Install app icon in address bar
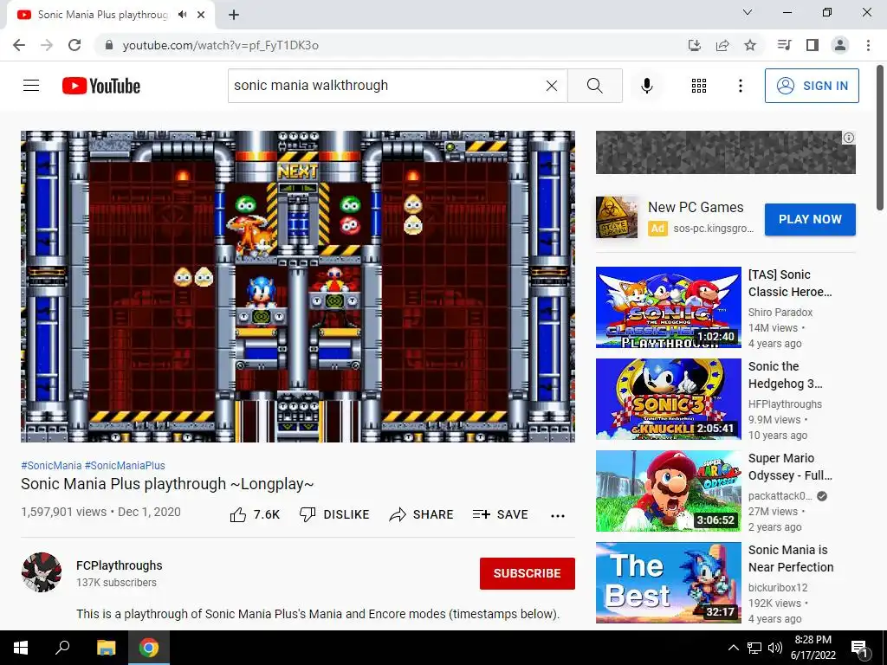This screenshot has height=665, width=887. click(x=695, y=45)
